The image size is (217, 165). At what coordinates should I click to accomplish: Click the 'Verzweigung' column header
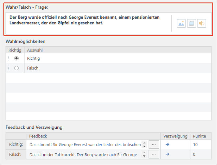[x=175, y=136]
